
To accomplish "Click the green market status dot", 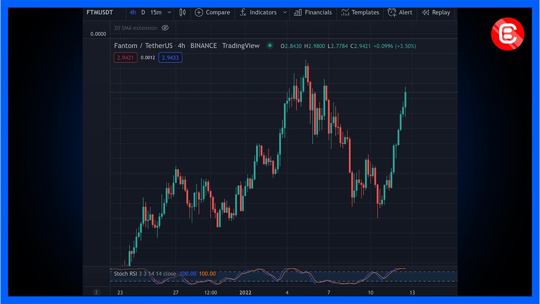I will pos(270,46).
